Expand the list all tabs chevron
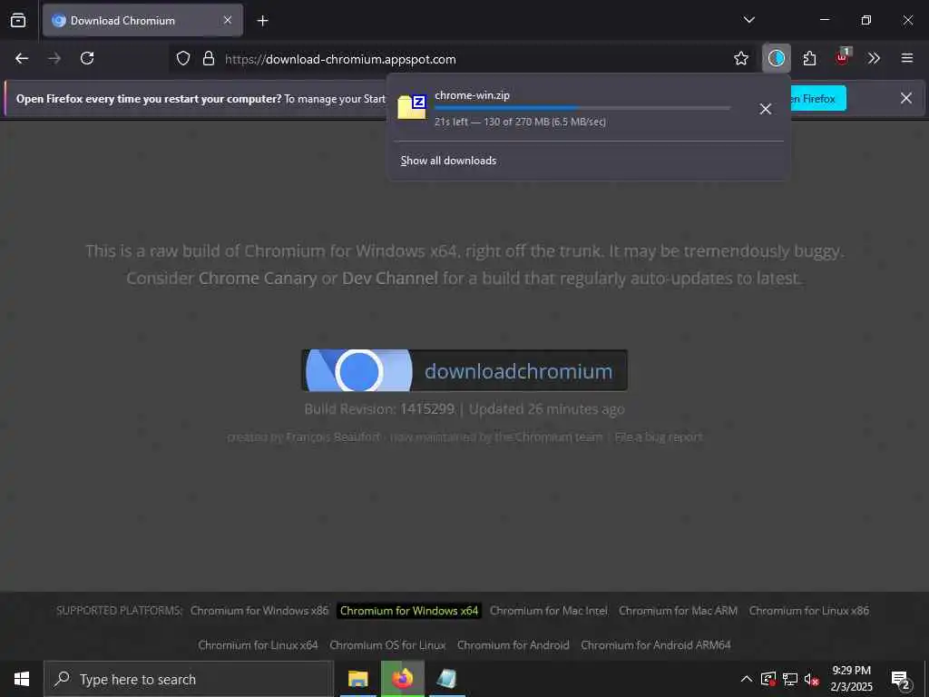The width and height of the screenshot is (929, 697). [x=748, y=20]
